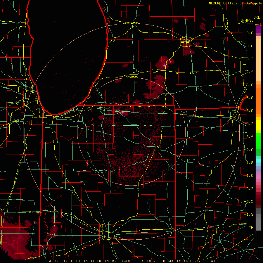263x263 pixels.
Task: Click the 5.8 value on the scale
Action: 250,98
